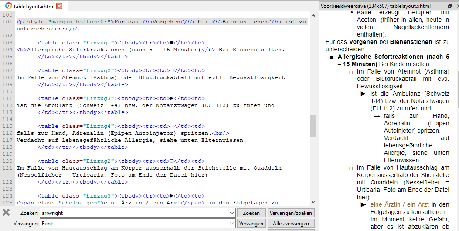459x231 pixels.
Task: Click 'ist die Ambulanz (Schweiz' in the preview
Action: [x=410, y=94]
